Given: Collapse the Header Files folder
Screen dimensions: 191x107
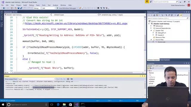Looking at the screenshot, I should 151,31.
